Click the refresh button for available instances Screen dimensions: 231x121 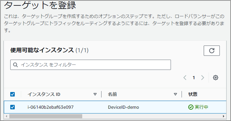click(x=212, y=51)
